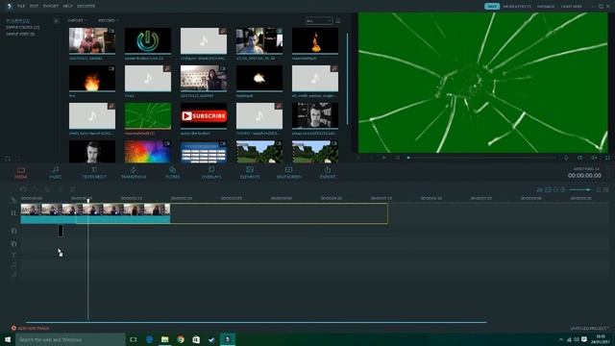Viewport: 615px width, 346px height.
Task: Click the timeline horizontal scrollbar
Action: pos(257,323)
